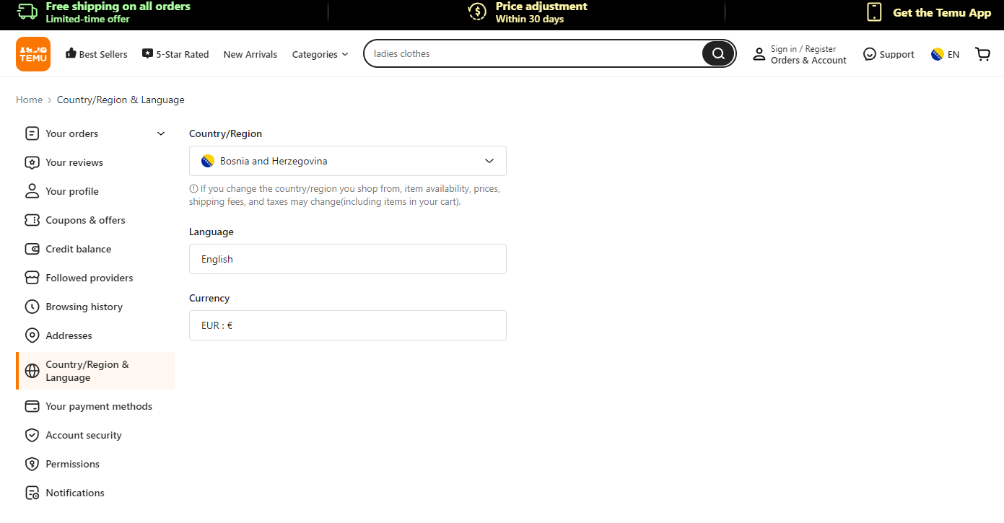1004x523 pixels.
Task: Click the Followed providers store icon
Action: pyautogui.click(x=32, y=278)
